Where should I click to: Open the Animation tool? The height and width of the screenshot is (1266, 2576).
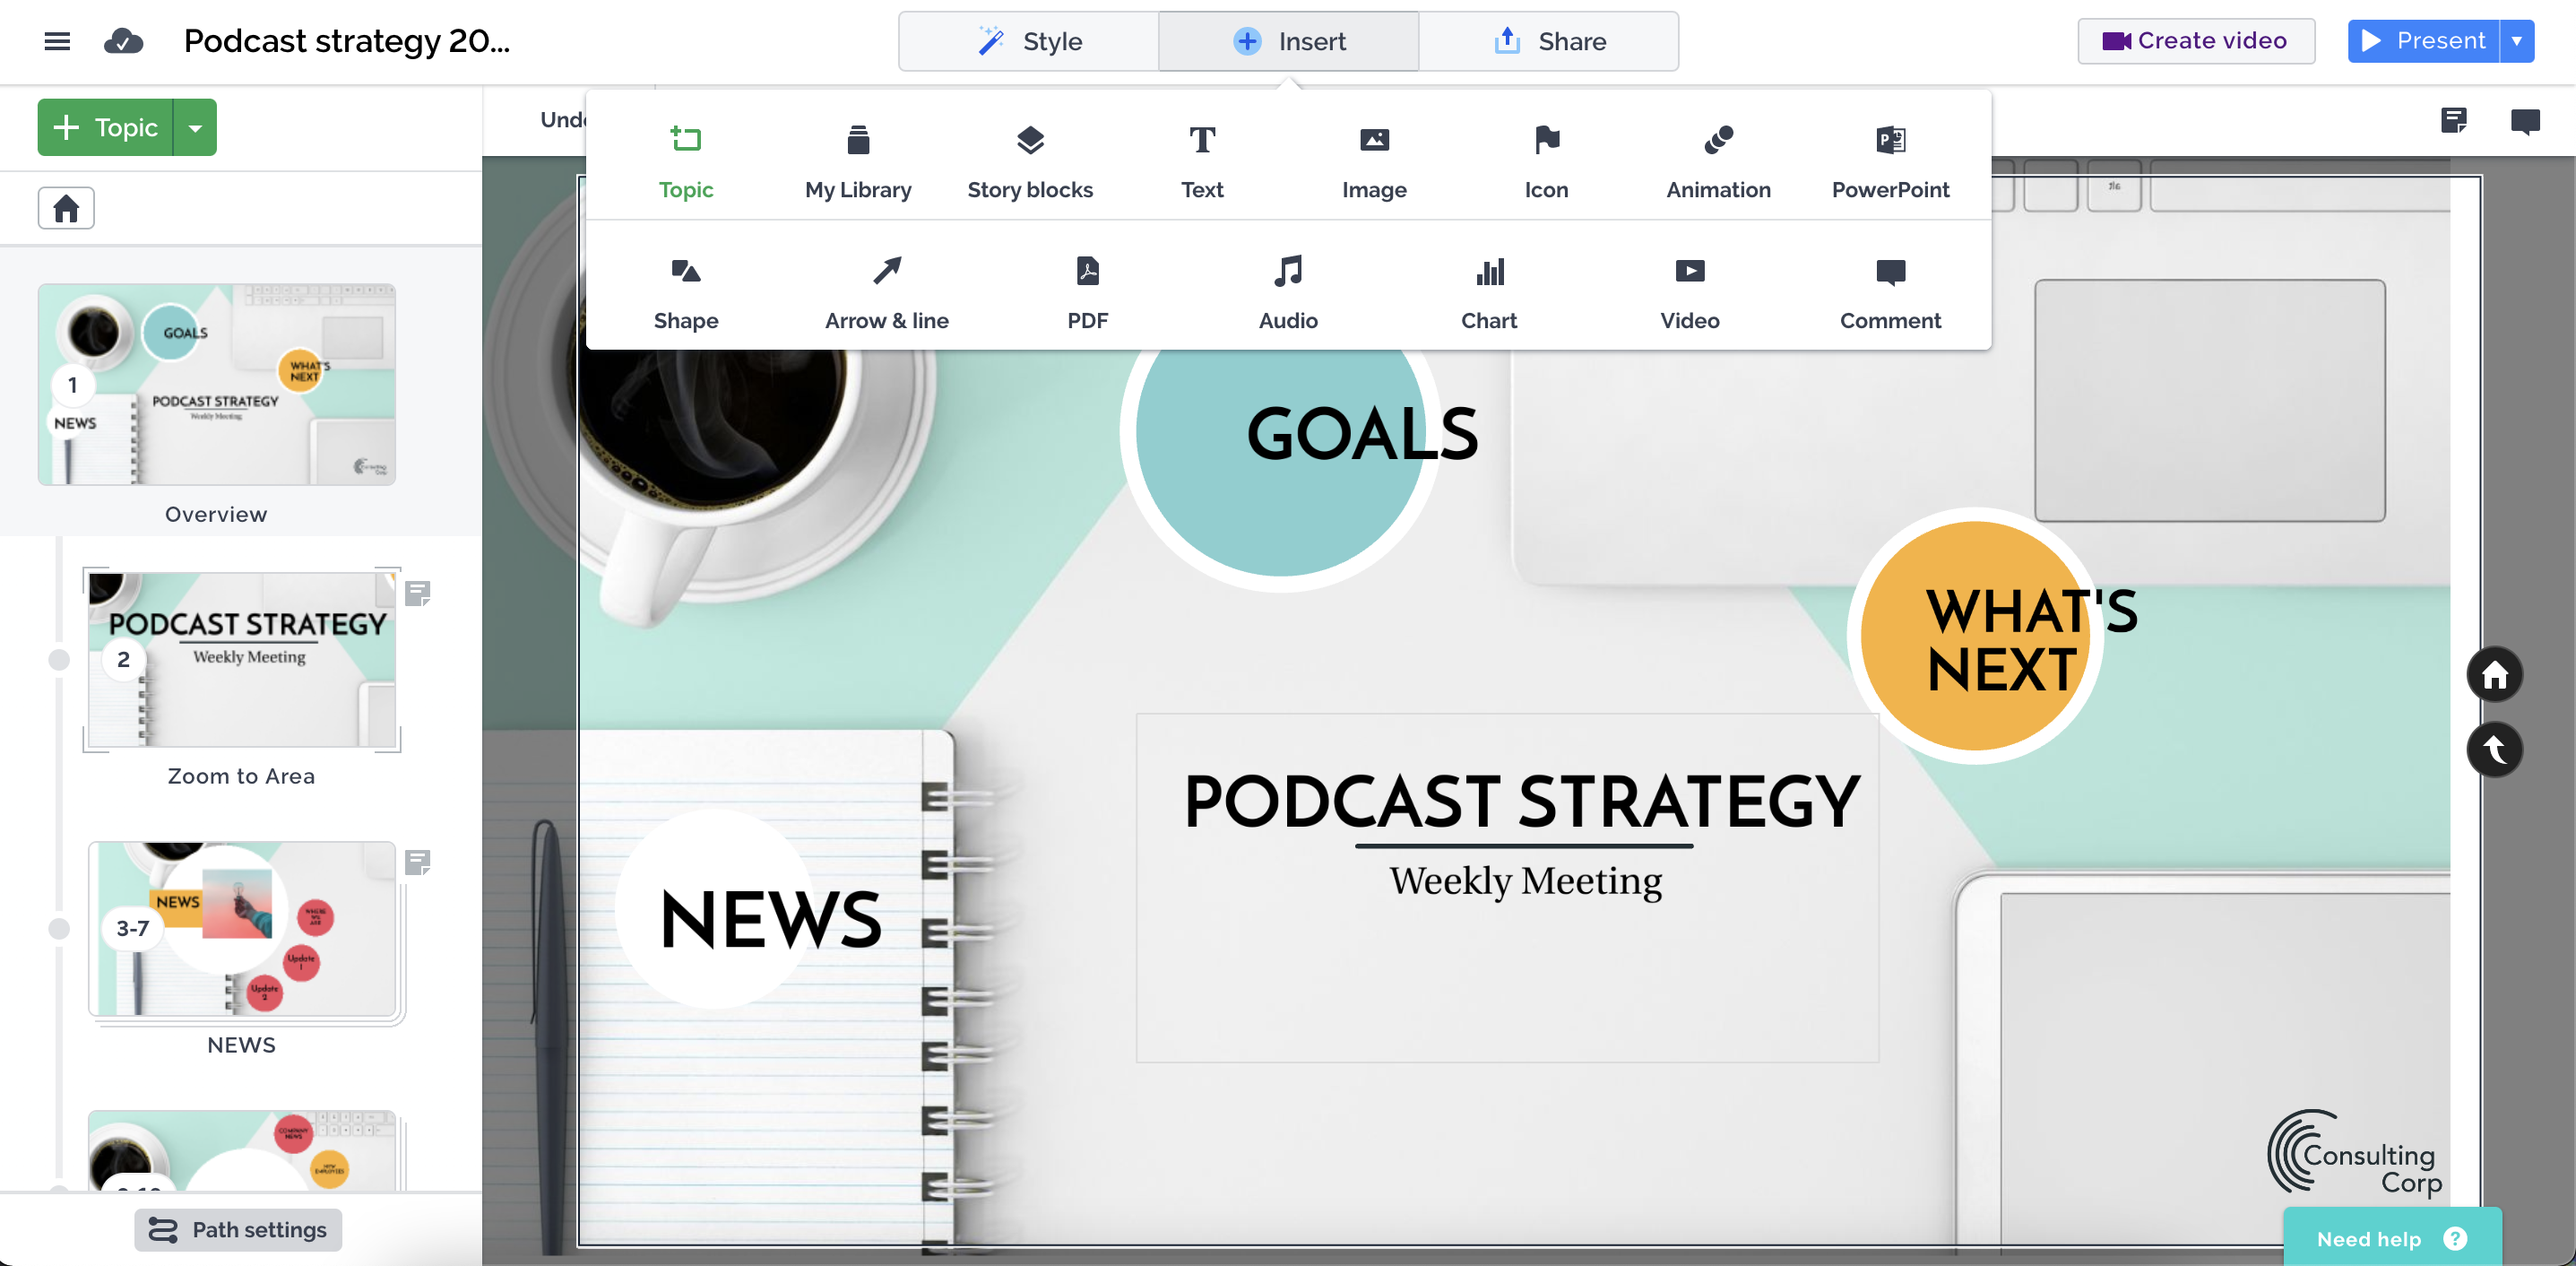pyautogui.click(x=1718, y=160)
